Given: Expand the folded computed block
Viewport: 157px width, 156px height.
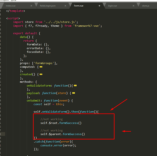Looking at the screenshot, I should point(41,67).
